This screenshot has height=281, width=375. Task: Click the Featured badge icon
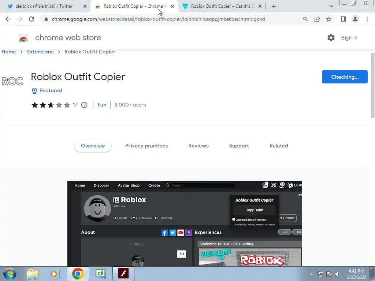point(34,91)
